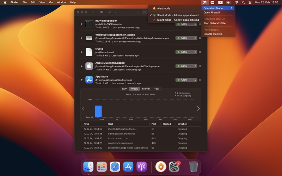Select the is1-ssl.mzstatic.com connection row

coord(141,138)
